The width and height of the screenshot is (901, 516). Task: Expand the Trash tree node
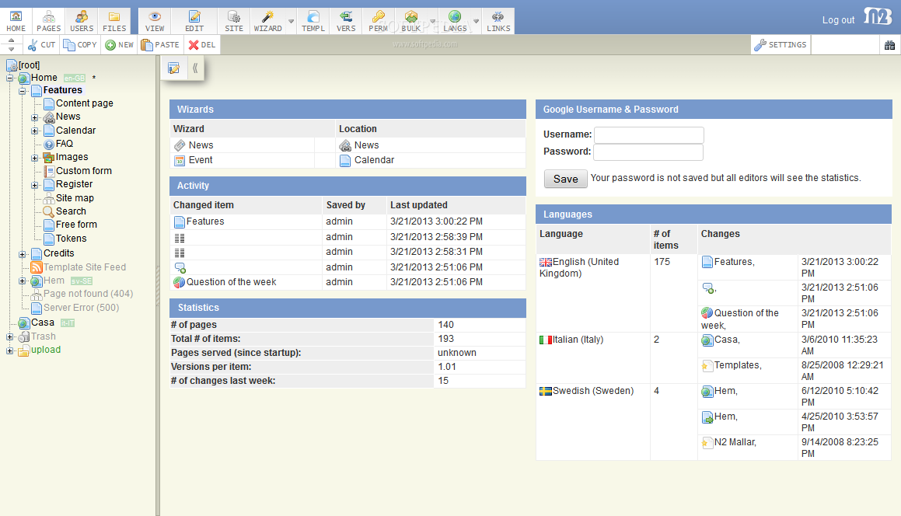coord(10,337)
